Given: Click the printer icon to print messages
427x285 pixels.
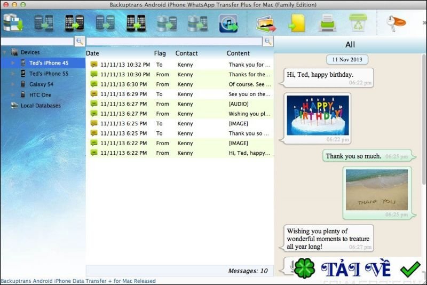Looking at the screenshot, I should (327, 23).
